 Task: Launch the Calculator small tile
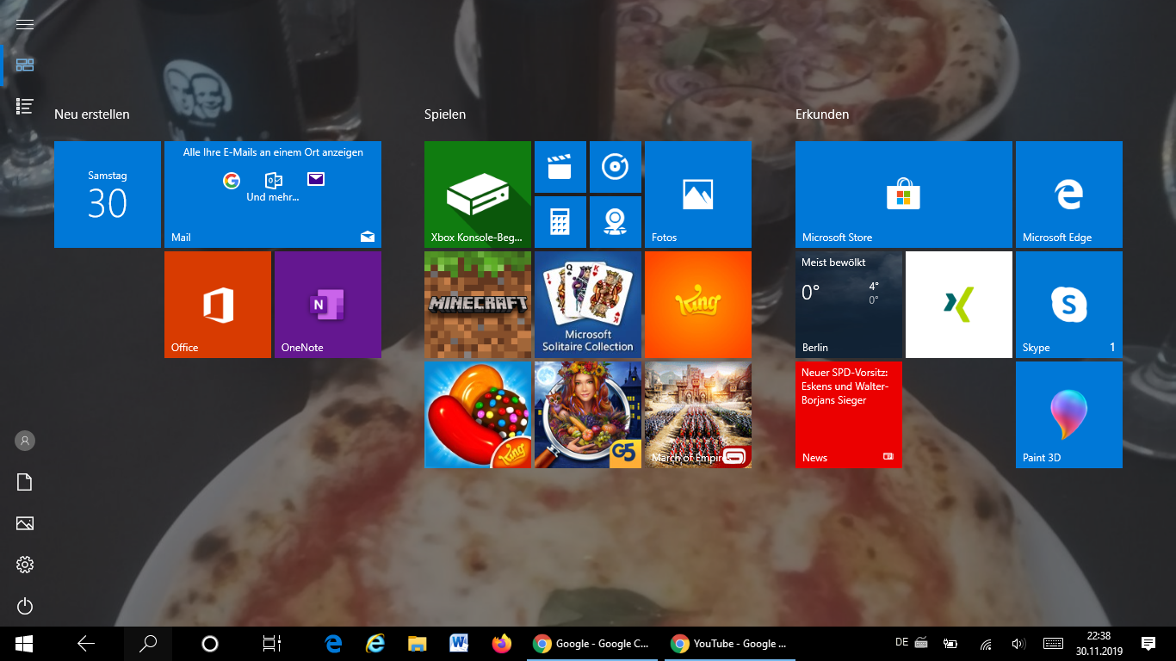(x=560, y=222)
